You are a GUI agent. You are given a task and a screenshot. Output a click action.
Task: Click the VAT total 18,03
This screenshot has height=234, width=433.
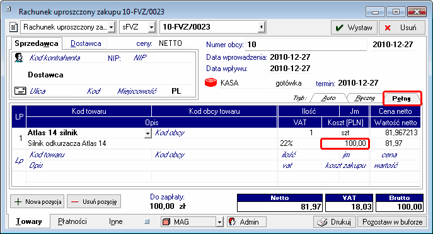pos(349,207)
